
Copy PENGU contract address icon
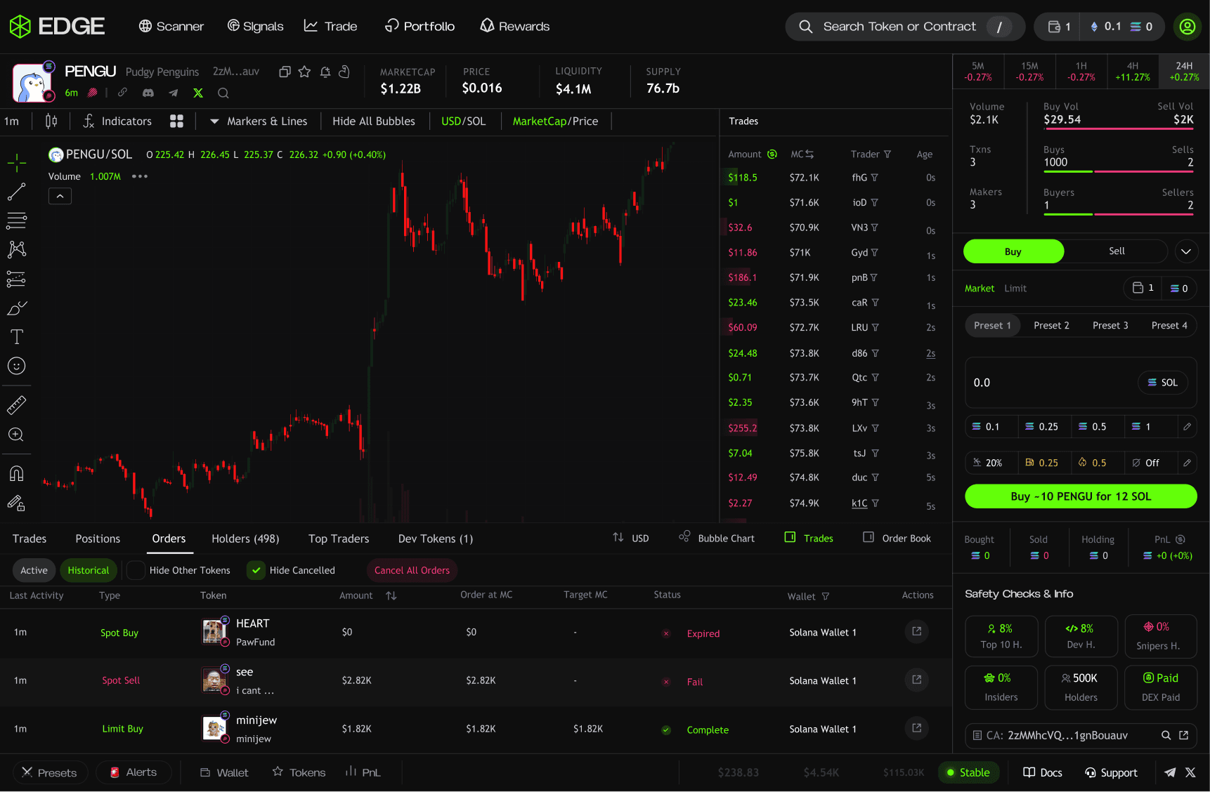pyautogui.click(x=285, y=72)
